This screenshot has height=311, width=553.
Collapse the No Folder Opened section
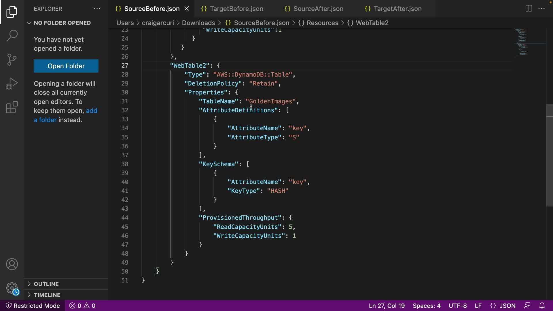[29, 23]
